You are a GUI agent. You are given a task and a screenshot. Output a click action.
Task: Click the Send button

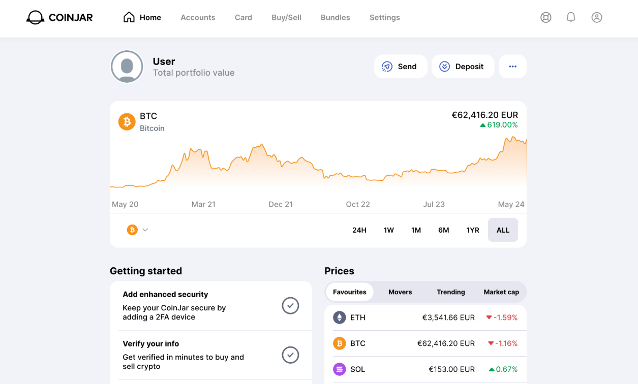point(401,66)
